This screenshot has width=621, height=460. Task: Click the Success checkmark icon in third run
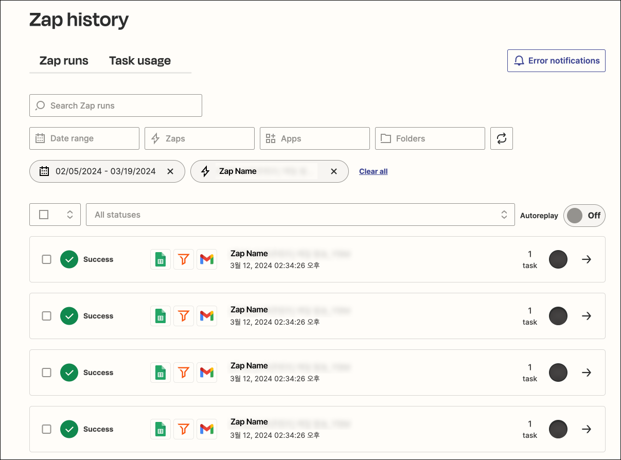click(69, 373)
